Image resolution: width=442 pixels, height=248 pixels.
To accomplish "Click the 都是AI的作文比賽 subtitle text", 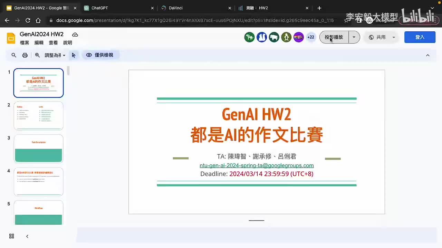I will [257, 135].
